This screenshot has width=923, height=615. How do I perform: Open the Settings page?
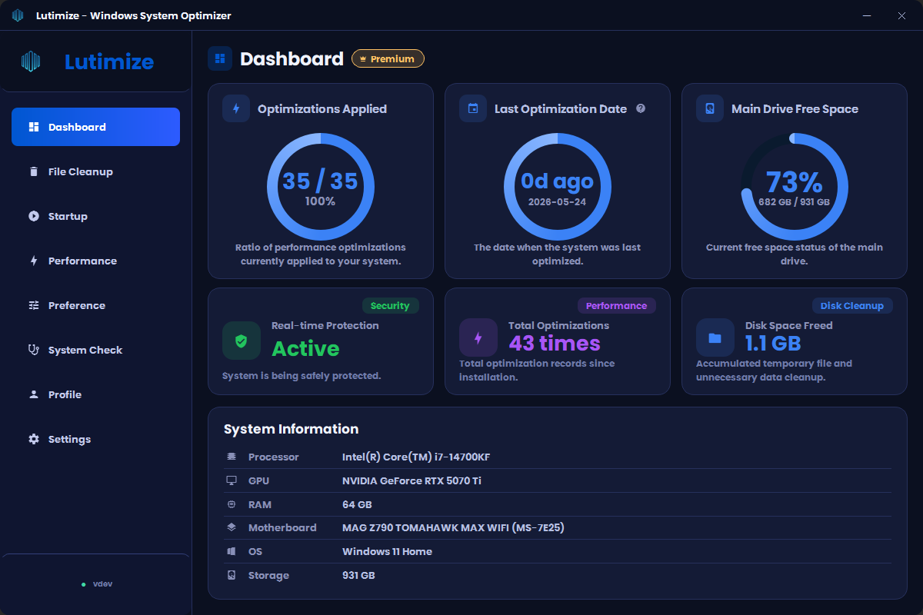(x=95, y=439)
